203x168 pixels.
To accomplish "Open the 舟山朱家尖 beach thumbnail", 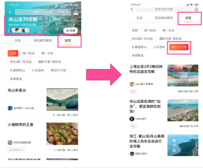I will (x=62, y=100).
